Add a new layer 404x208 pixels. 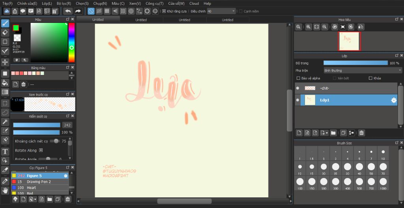coord(299,133)
